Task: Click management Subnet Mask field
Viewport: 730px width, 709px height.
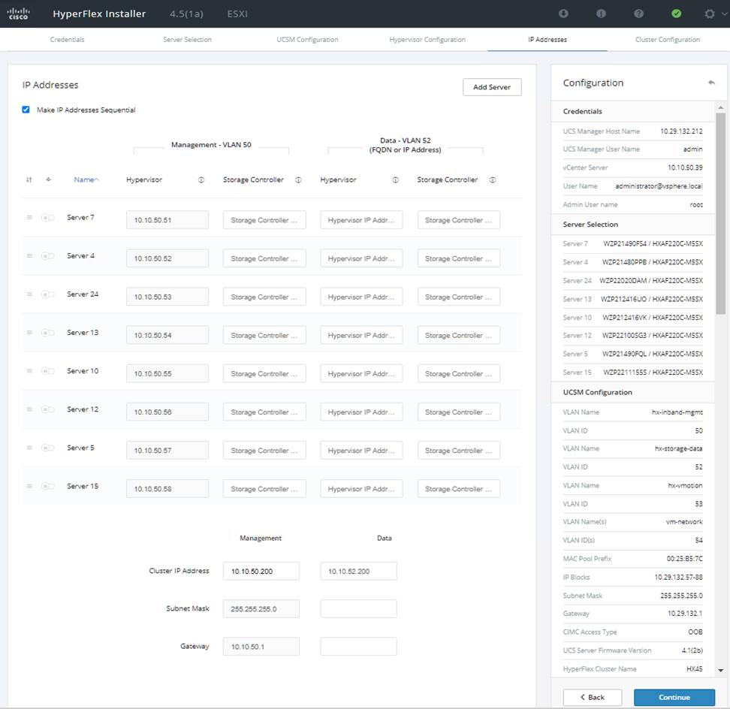Action: point(261,609)
